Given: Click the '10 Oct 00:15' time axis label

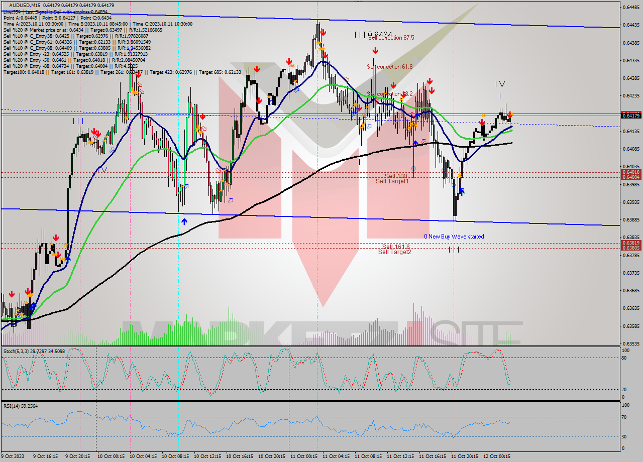Looking at the screenshot, I should click(x=111, y=456).
